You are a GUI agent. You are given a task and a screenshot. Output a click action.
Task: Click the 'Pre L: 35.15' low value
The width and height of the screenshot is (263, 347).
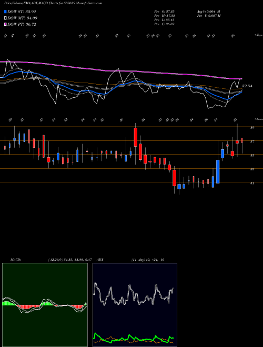coord(164,20)
